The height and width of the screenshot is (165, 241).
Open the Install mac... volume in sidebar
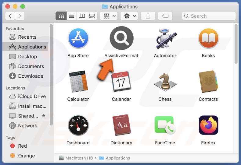point(25,106)
